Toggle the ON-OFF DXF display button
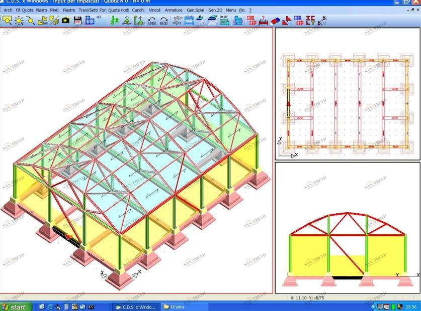The image size is (421, 311). coord(224,21)
